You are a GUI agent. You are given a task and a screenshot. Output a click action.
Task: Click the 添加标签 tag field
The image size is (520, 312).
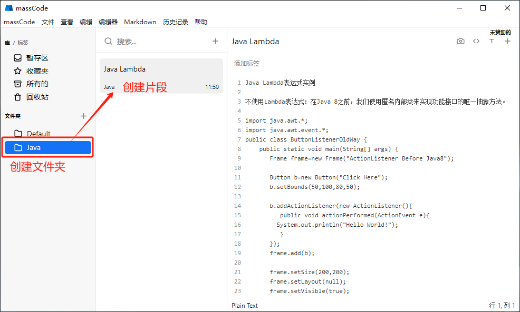coord(247,64)
